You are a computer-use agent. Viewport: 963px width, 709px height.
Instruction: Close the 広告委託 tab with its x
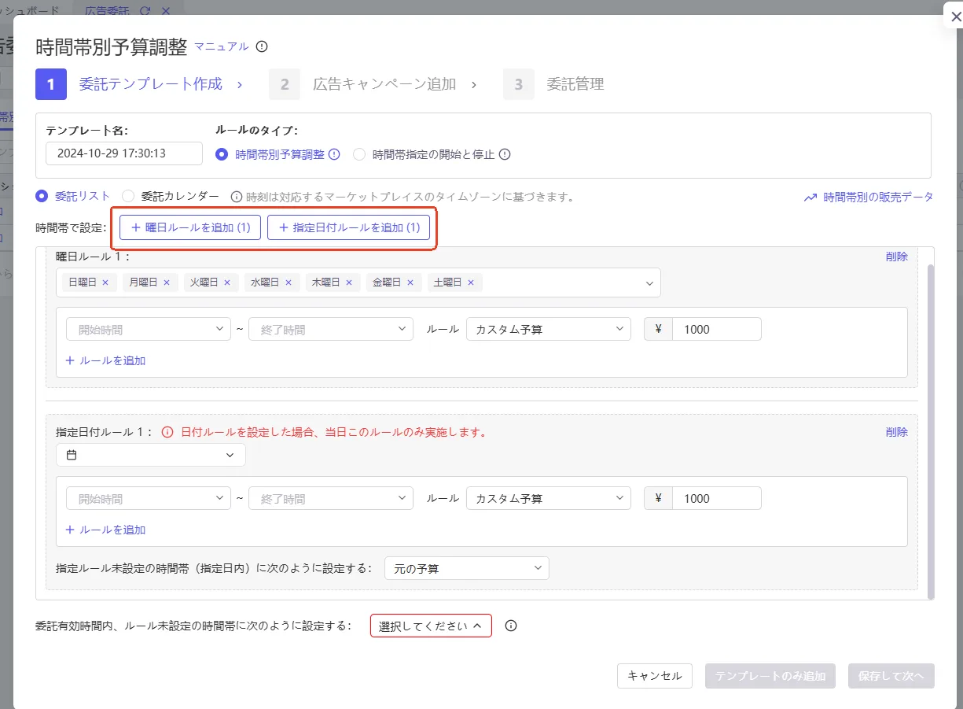(165, 11)
